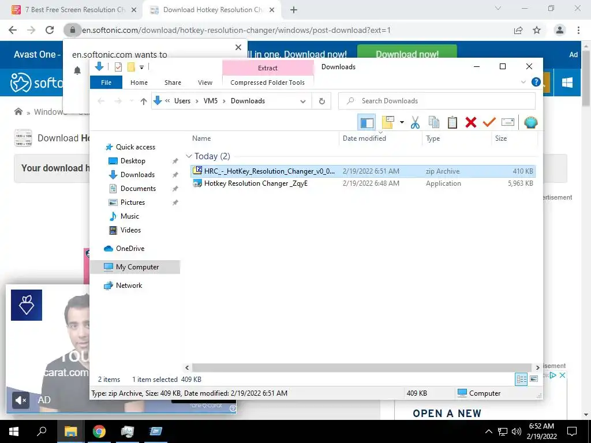Open Downloads in navigation pane
The width and height of the screenshot is (591, 443).
[137, 175]
